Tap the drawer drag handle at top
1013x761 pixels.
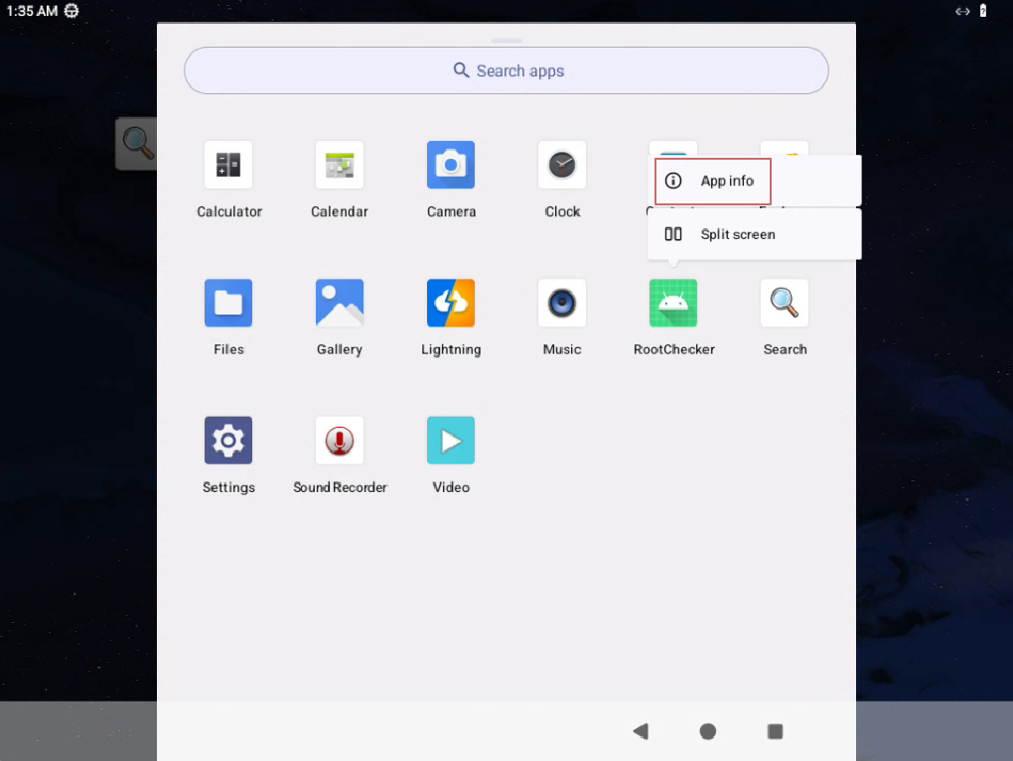point(506,41)
